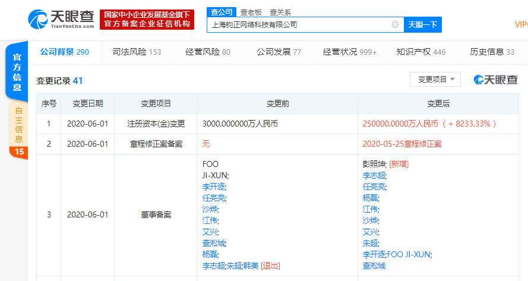Click the 天眼一下 search button
Screen dimensions: 528x281
point(423,24)
